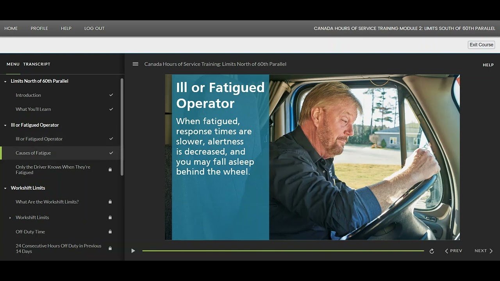Click the checkmark beside Causes of Fatigue
Image resolution: width=500 pixels, height=281 pixels.
pos(111,153)
